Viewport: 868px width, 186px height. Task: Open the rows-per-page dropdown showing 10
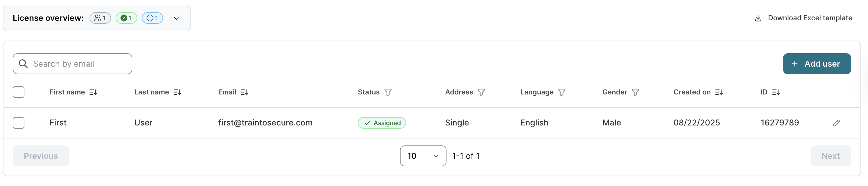coord(423,156)
